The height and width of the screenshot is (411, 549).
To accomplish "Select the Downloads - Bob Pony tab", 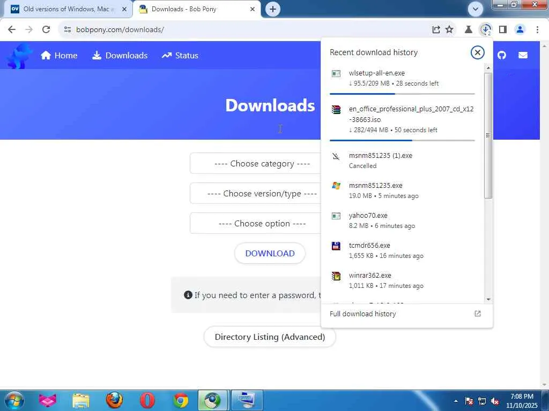I will pos(197,9).
